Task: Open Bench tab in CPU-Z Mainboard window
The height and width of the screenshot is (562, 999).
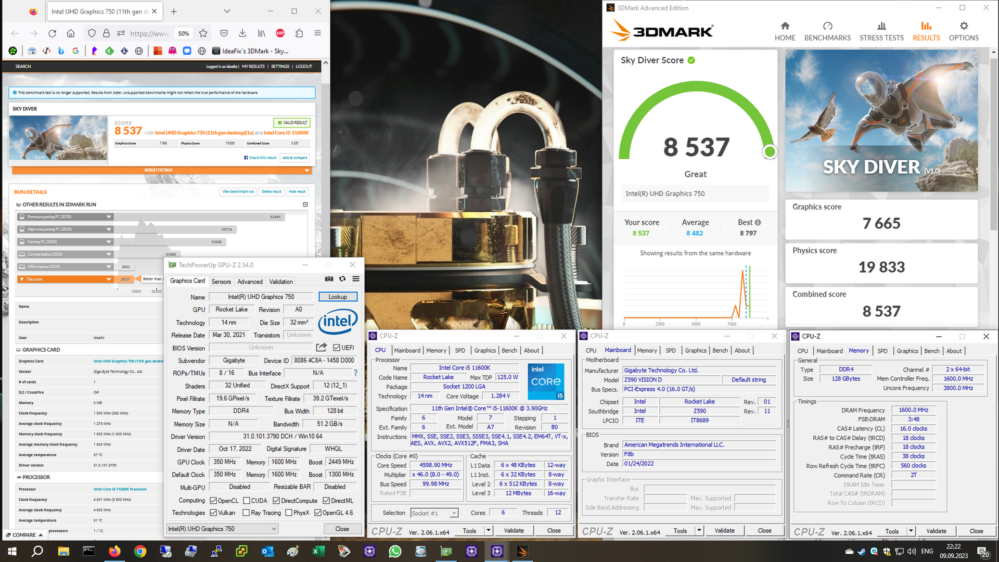Action: pyautogui.click(x=720, y=350)
